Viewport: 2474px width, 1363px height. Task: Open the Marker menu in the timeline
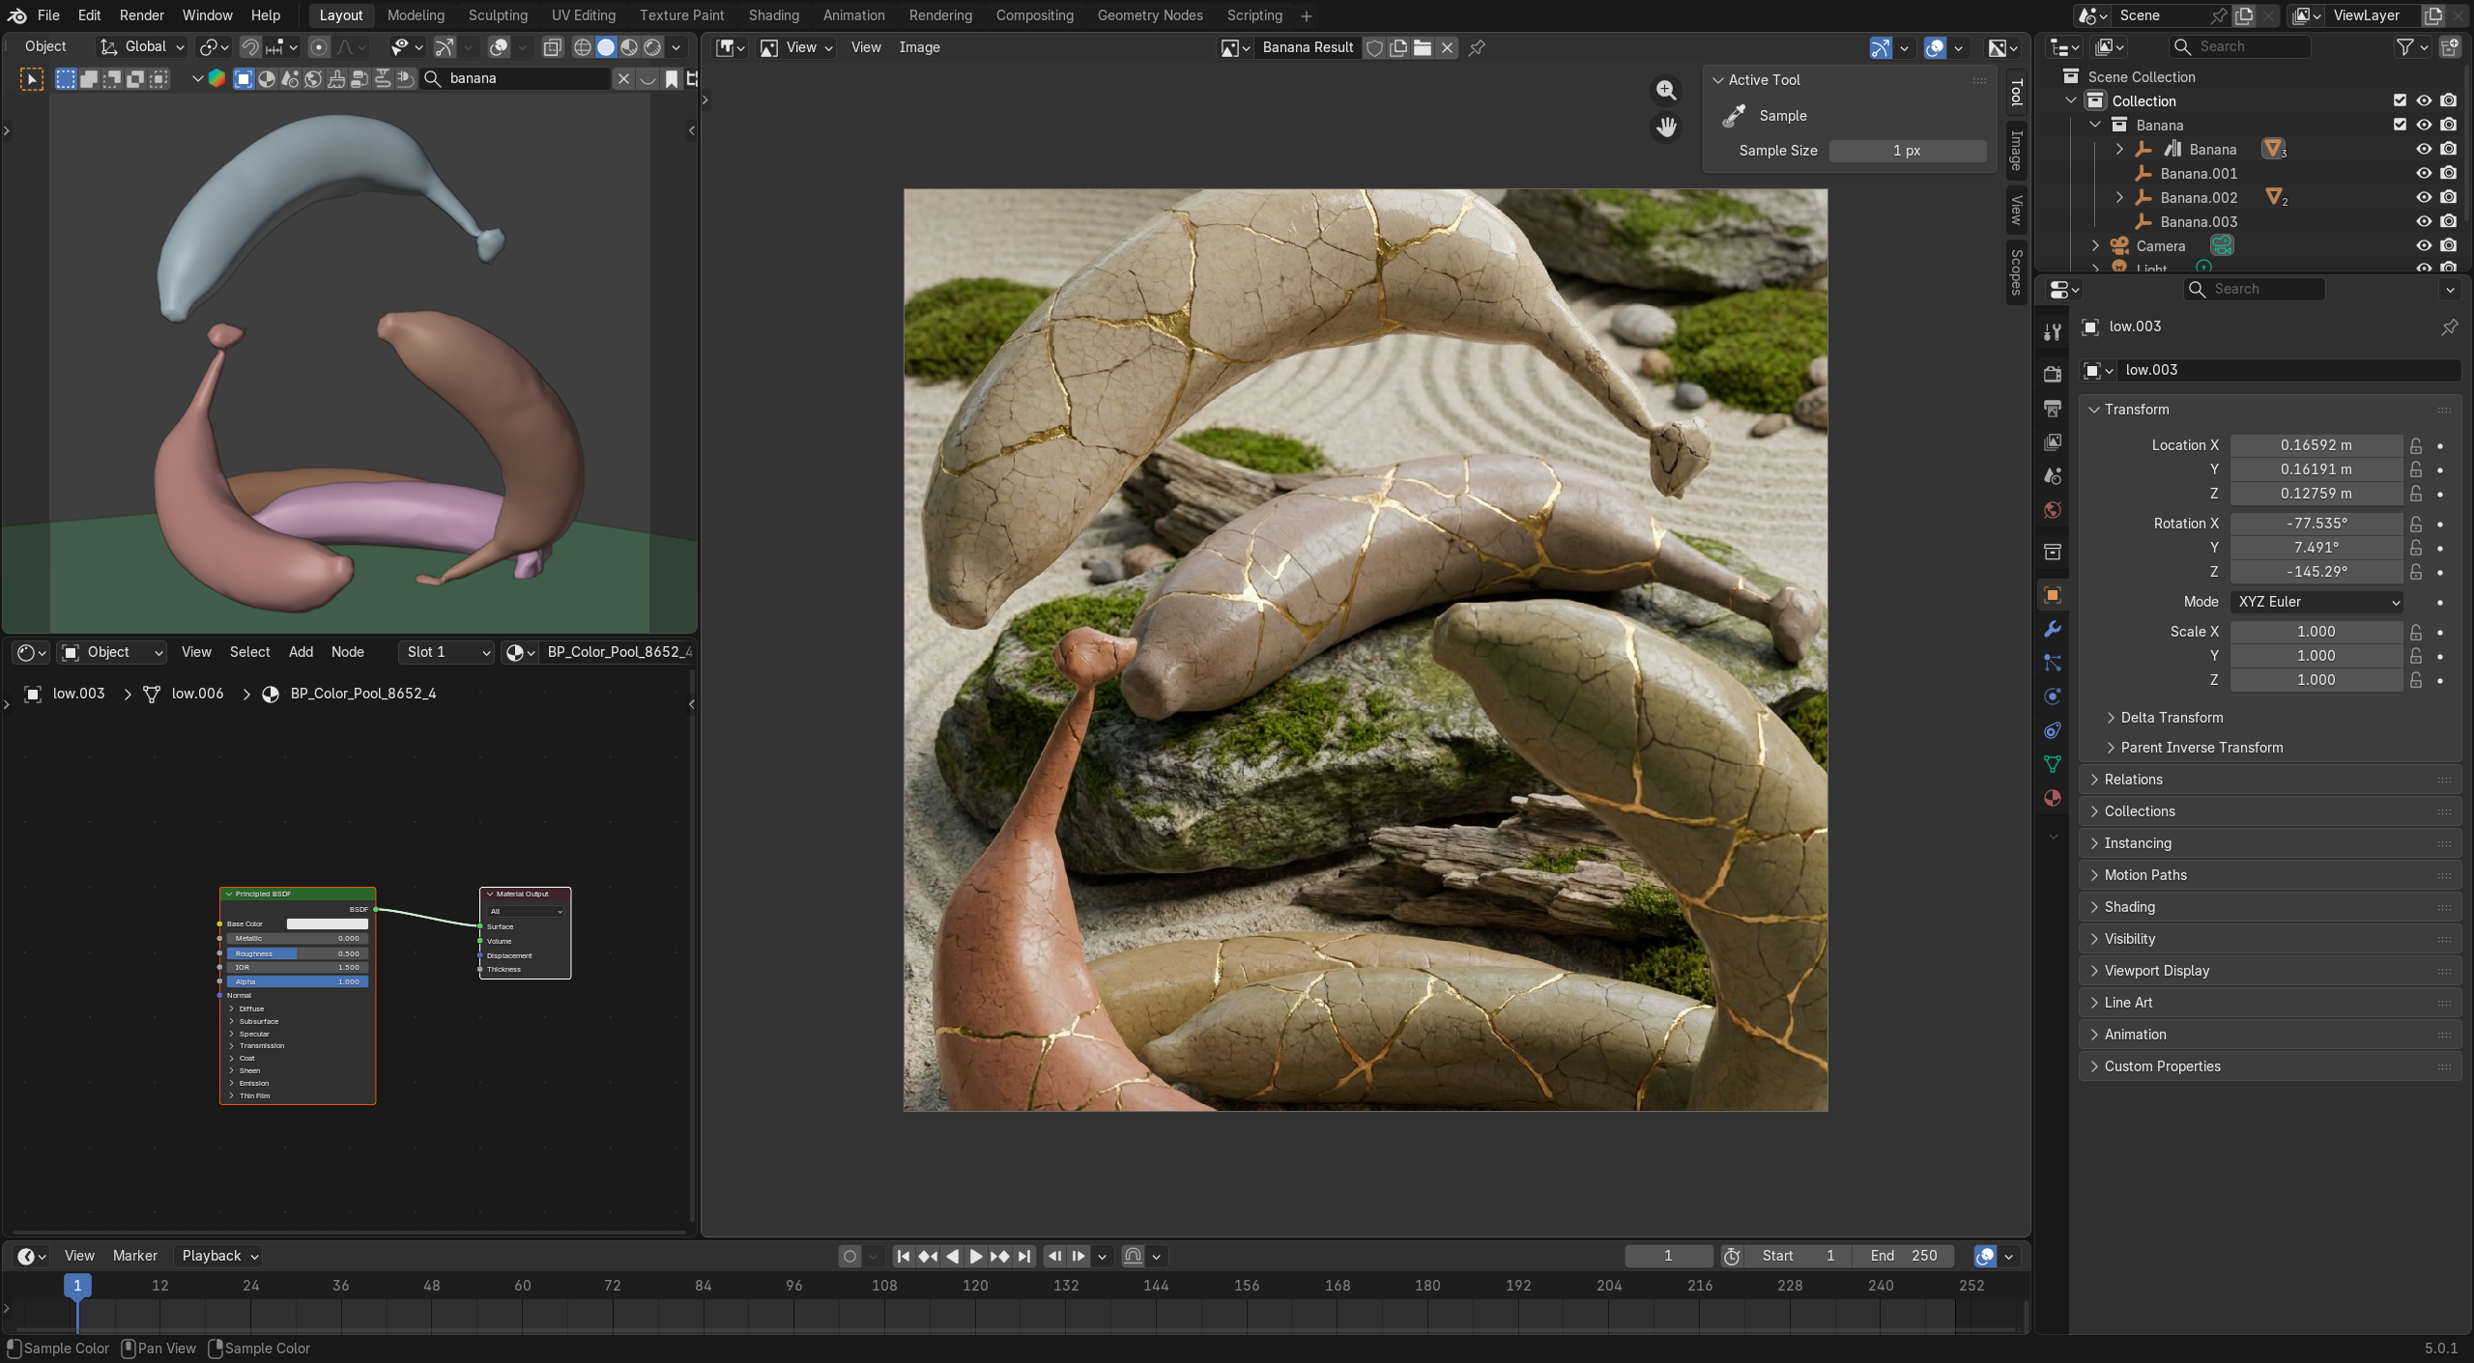[134, 1256]
